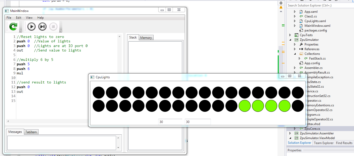Open the Help menu in MainWindow
354x156 pixels.
click(x=40, y=18)
